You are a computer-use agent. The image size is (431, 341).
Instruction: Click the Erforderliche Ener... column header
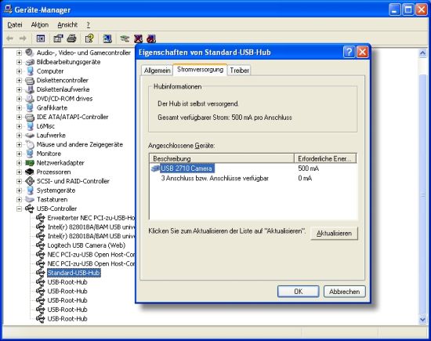coord(325,158)
